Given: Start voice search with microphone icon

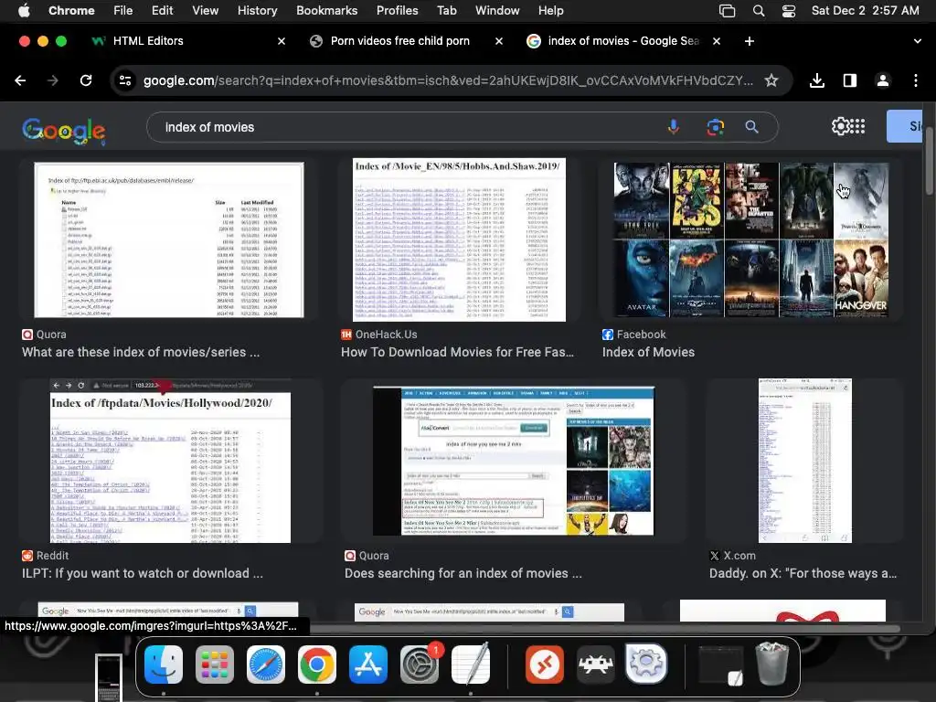Looking at the screenshot, I should pos(674,126).
